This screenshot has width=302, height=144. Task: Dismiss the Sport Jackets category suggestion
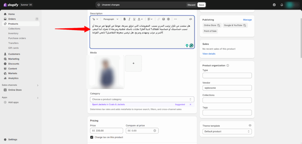click(x=190, y=104)
